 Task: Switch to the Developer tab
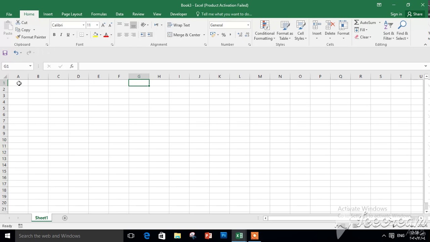point(178,14)
